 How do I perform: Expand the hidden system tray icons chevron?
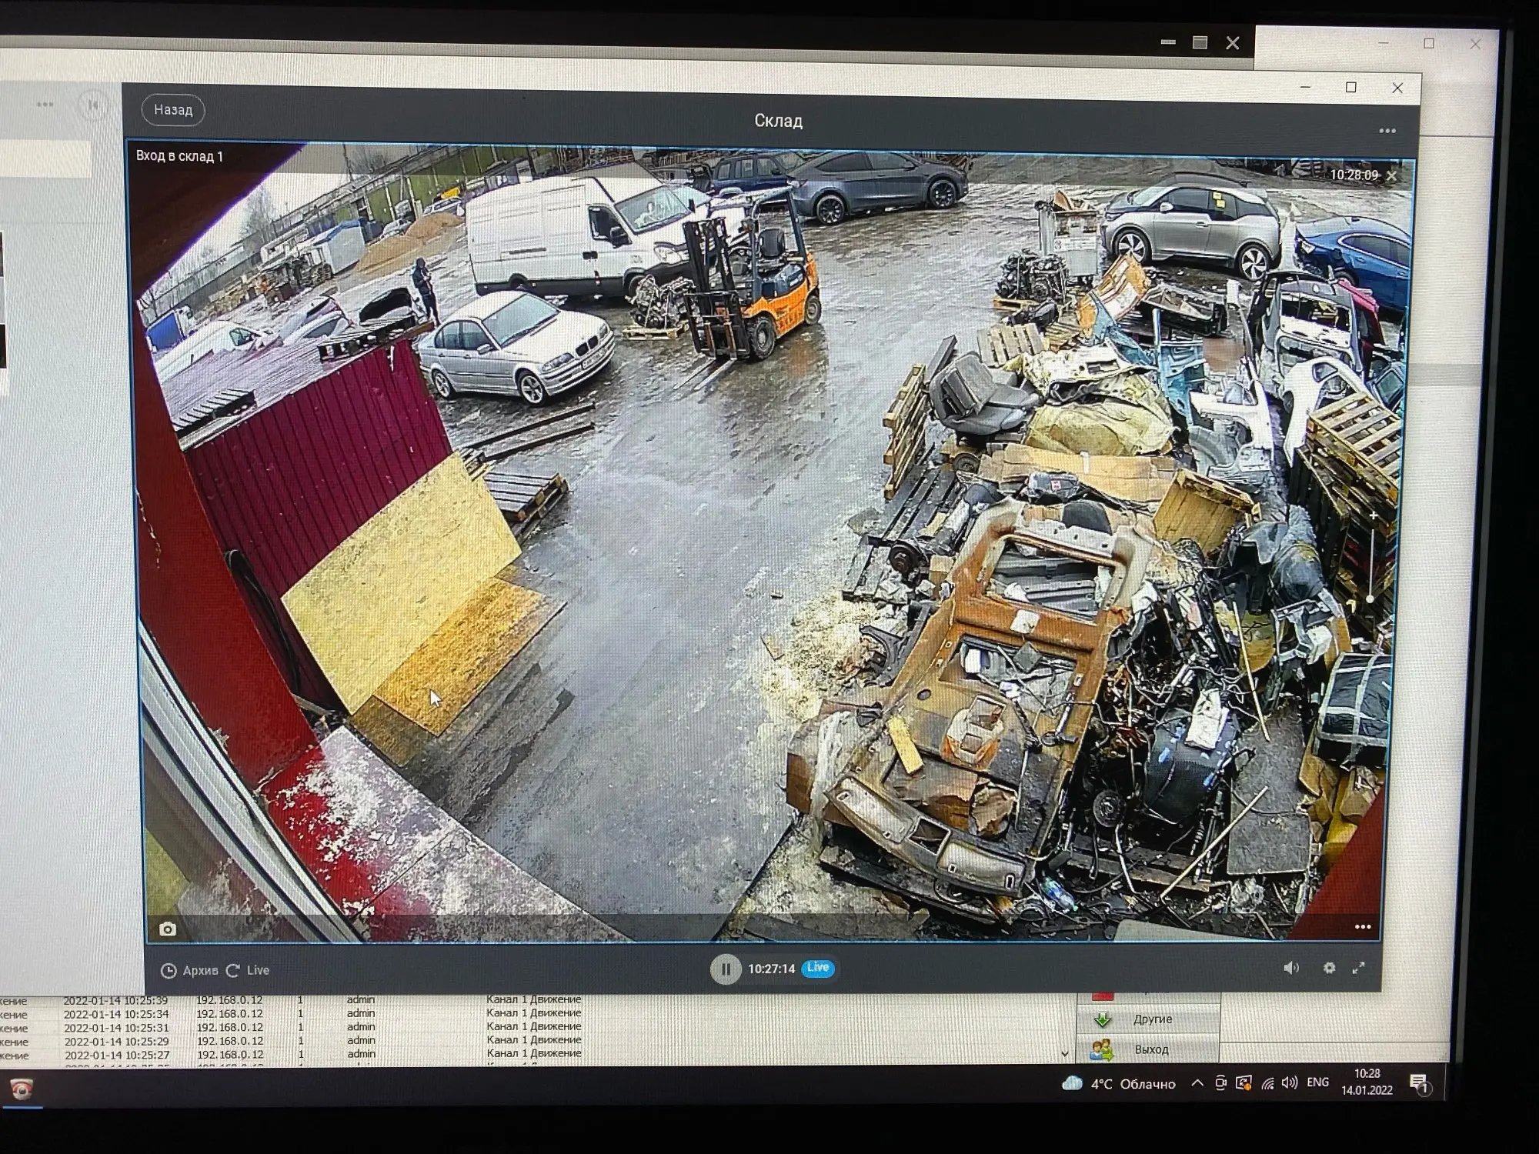click(x=1197, y=1083)
